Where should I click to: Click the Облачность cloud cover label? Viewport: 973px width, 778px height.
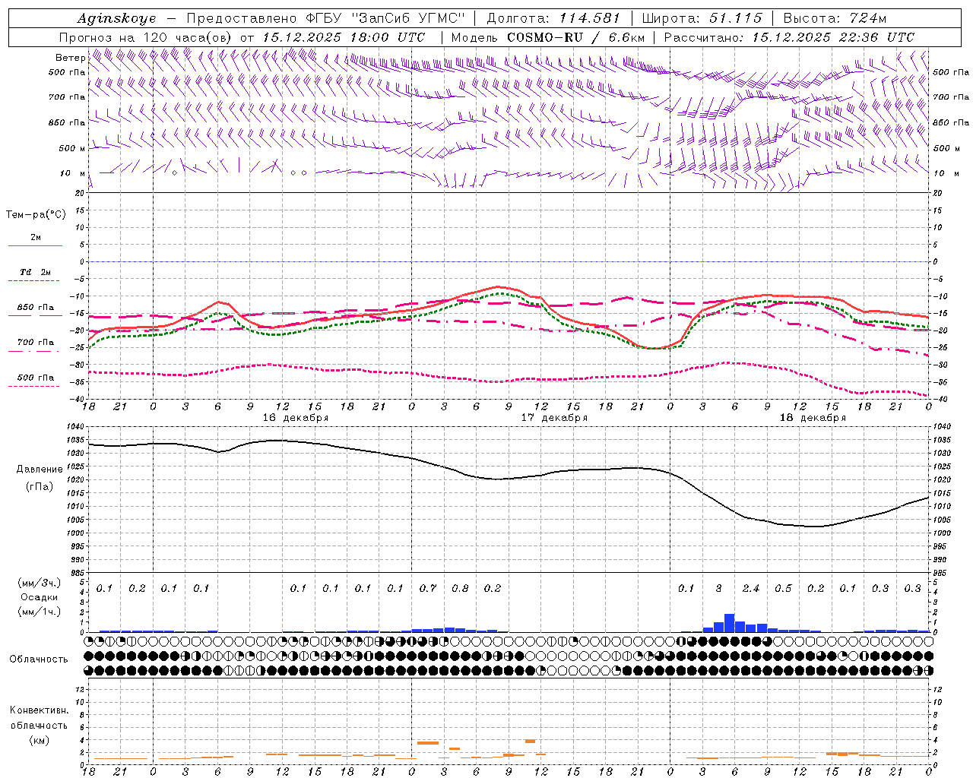coord(39,659)
